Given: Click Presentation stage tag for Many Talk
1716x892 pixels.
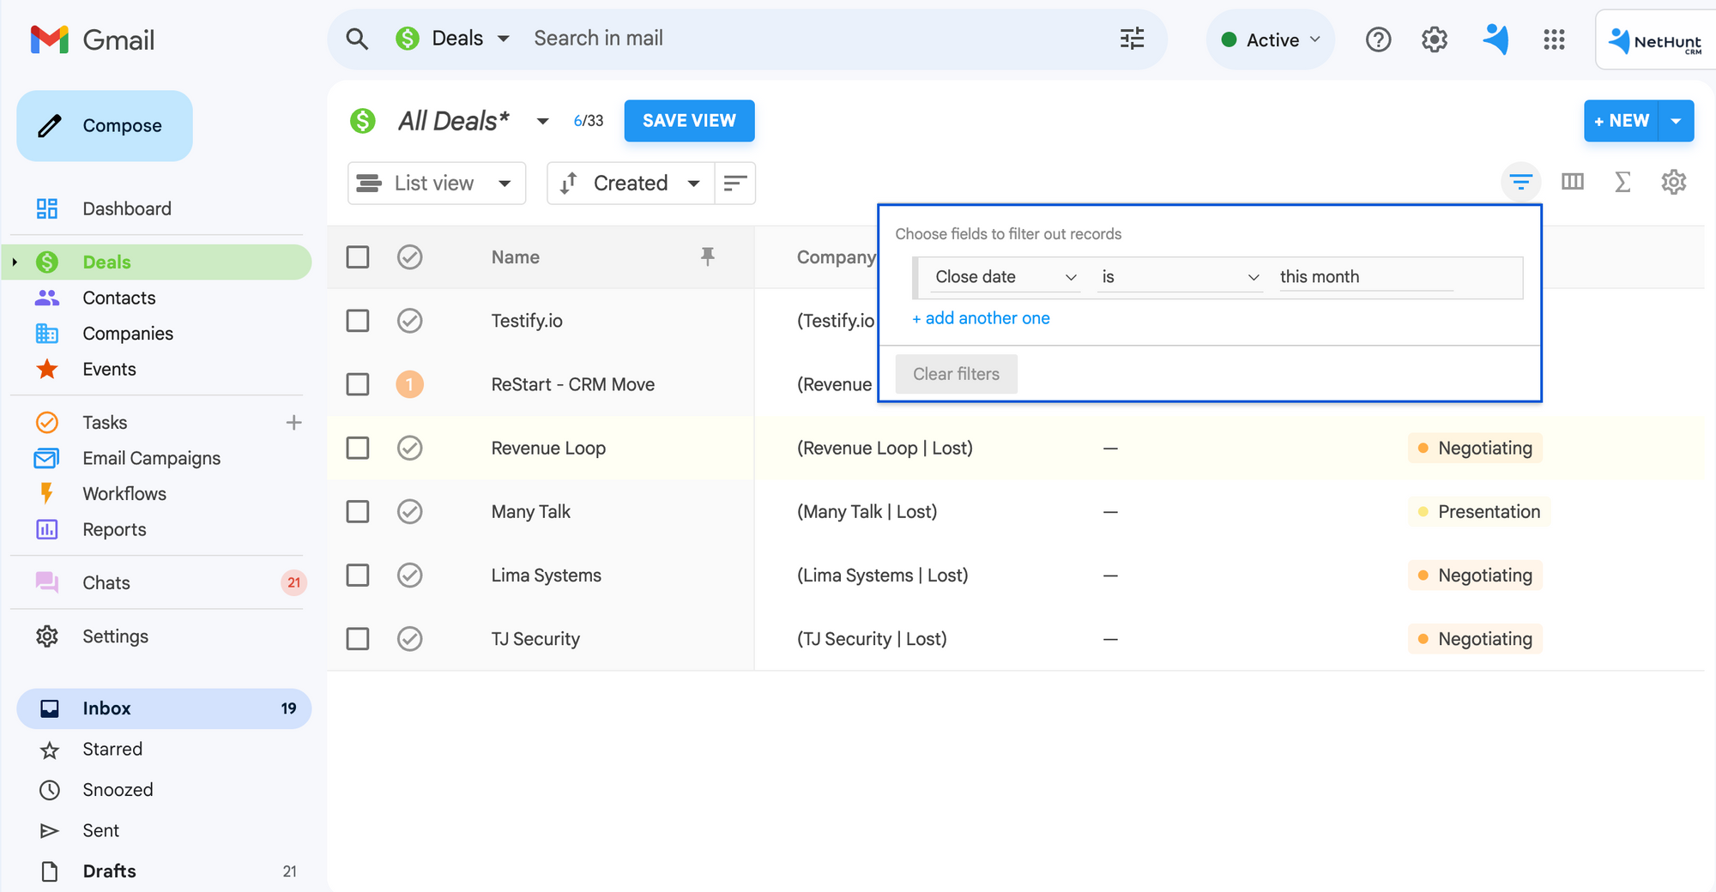Looking at the screenshot, I should click(x=1479, y=511).
